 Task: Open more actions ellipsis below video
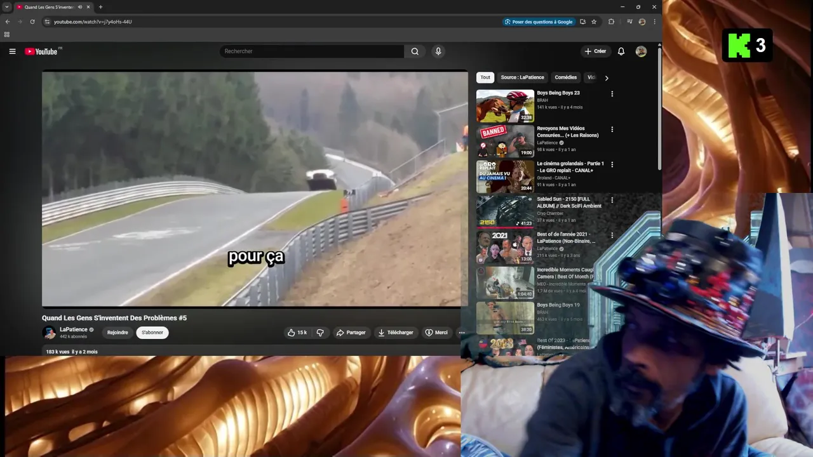pyautogui.click(x=462, y=333)
